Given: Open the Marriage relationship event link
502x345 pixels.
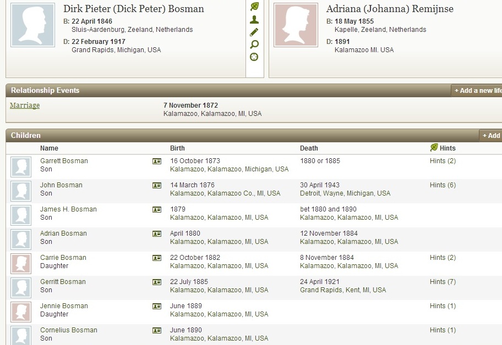Looking at the screenshot, I should (25, 105).
